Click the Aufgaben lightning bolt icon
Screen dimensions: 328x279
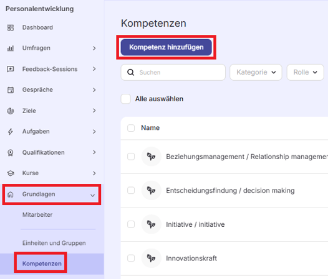[11, 132]
